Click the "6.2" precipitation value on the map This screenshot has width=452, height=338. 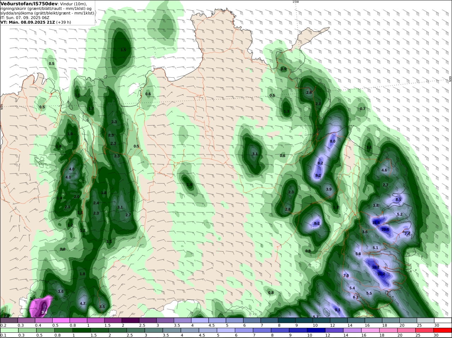(x=356, y=297)
